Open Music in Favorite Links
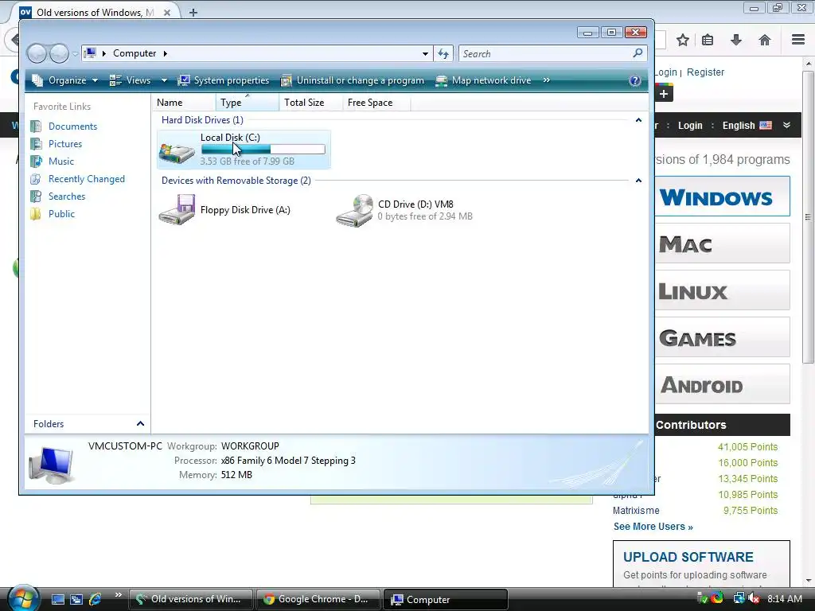 pyautogui.click(x=61, y=162)
